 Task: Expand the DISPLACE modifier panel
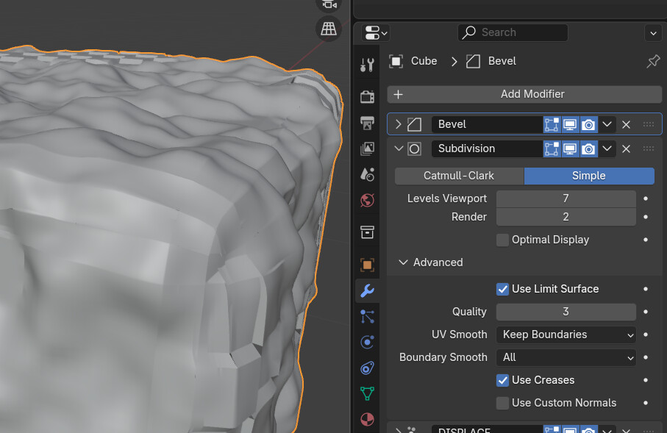coord(398,429)
